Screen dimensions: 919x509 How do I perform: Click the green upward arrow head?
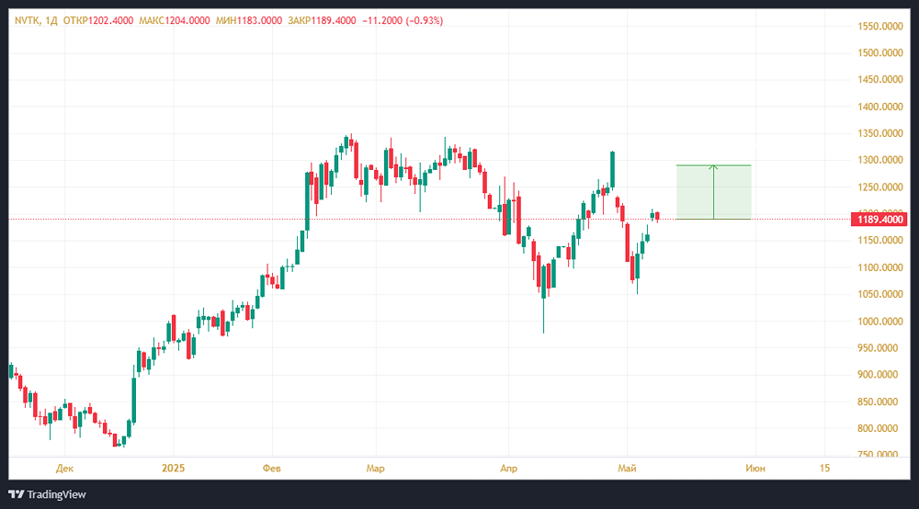713,167
